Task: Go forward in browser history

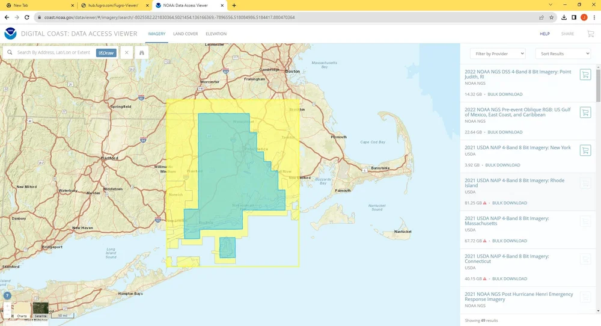Action: click(x=17, y=17)
